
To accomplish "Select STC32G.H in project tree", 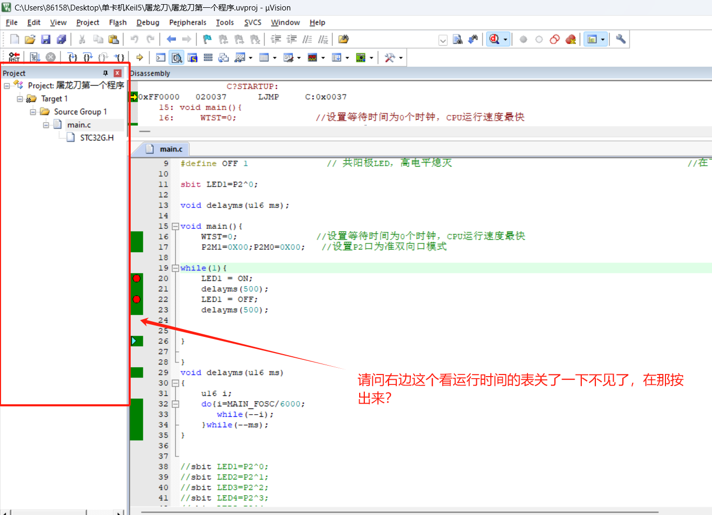I will [97, 138].
